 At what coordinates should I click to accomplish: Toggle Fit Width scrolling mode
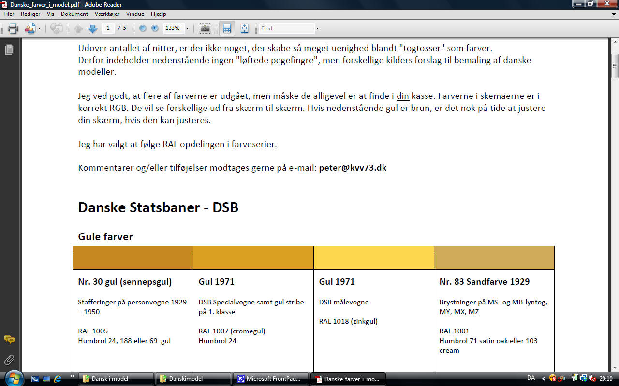pyautogui.click(x=226, y=28)
